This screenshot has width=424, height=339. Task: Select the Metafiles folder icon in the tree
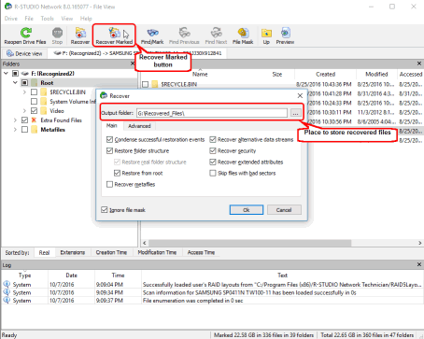[x=35, y=130]
